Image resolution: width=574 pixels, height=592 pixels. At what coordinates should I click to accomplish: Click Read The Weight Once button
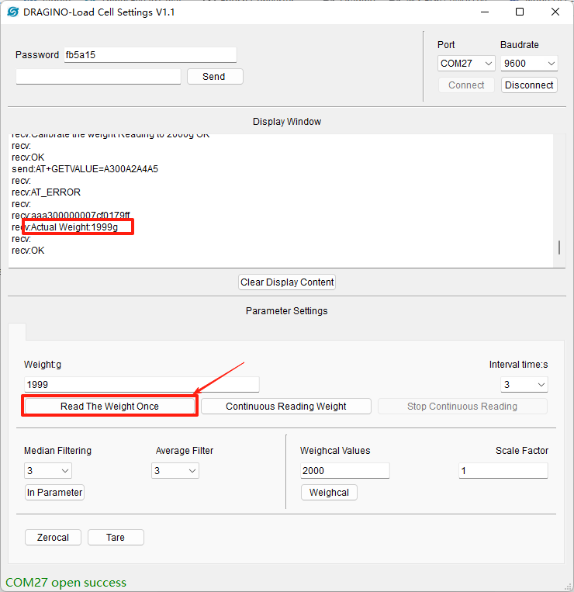[109, 407]
